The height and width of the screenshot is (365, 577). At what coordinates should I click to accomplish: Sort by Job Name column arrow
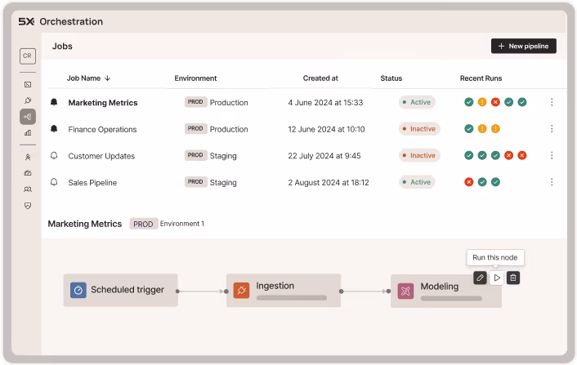pyautogui.click(x=107, y=78)
